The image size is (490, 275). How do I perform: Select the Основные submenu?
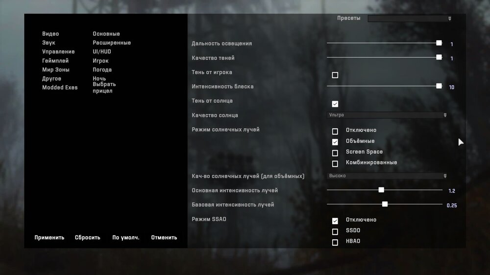pos(106,34)
